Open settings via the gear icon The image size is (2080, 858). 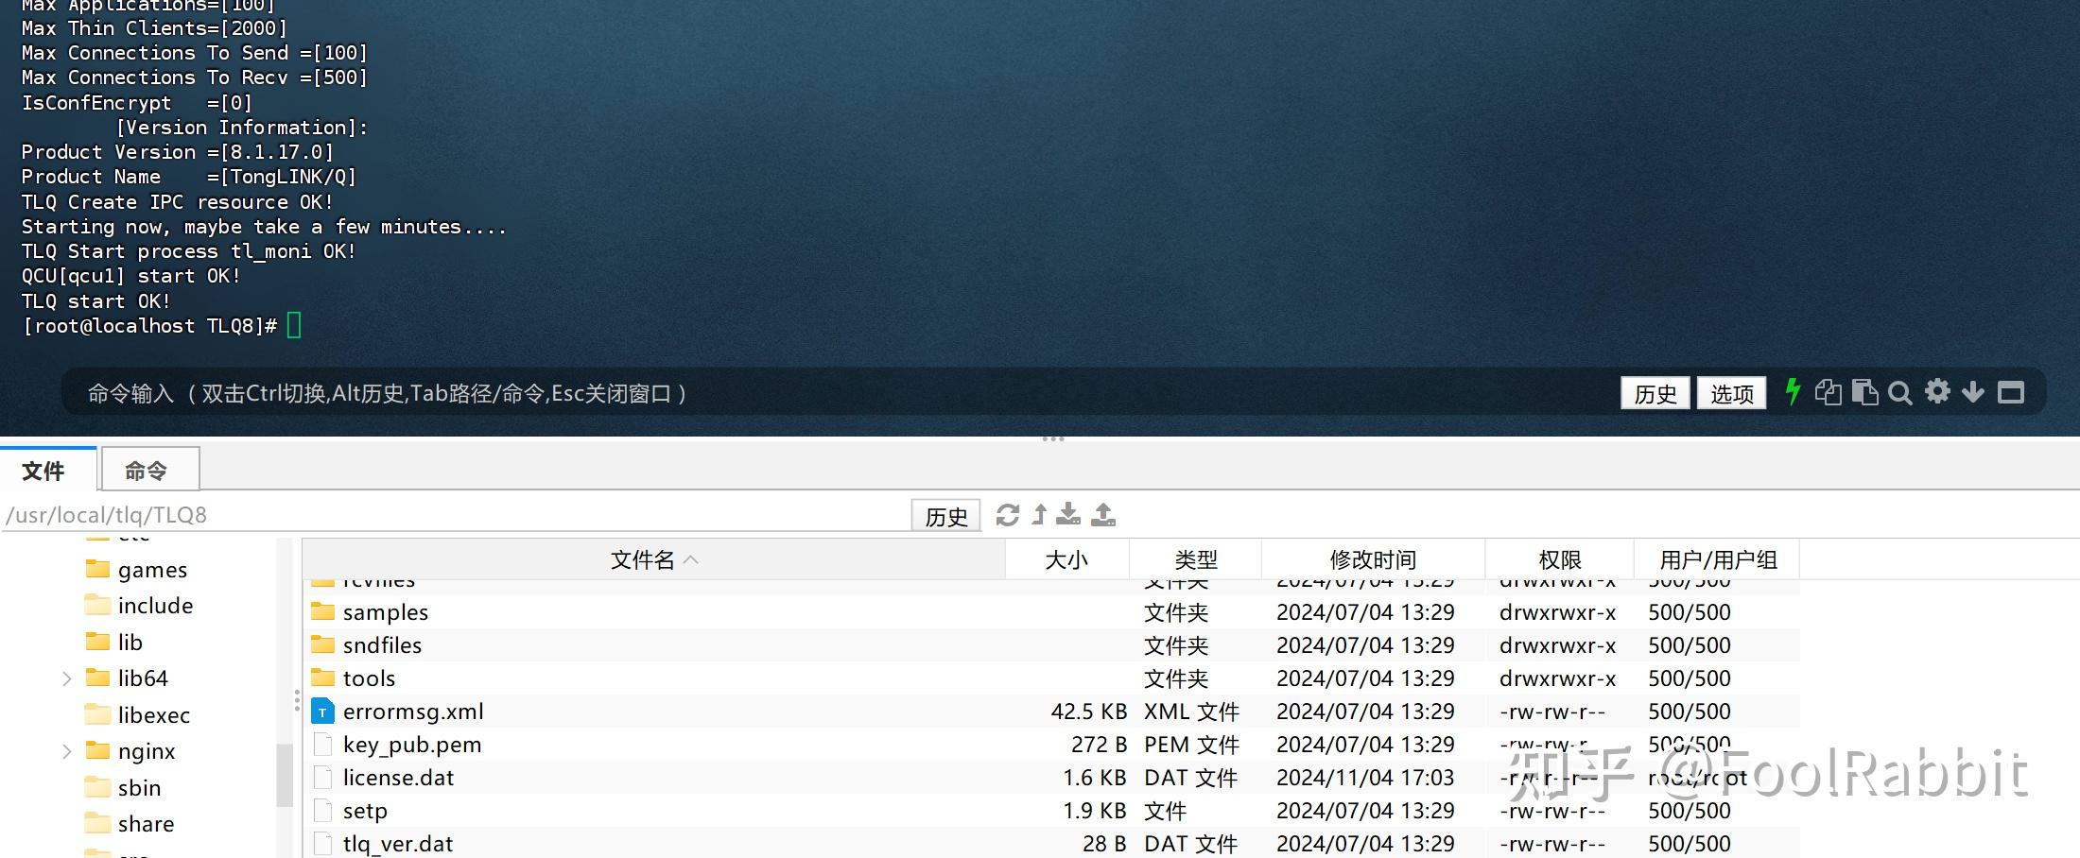tap(1937, 392)
